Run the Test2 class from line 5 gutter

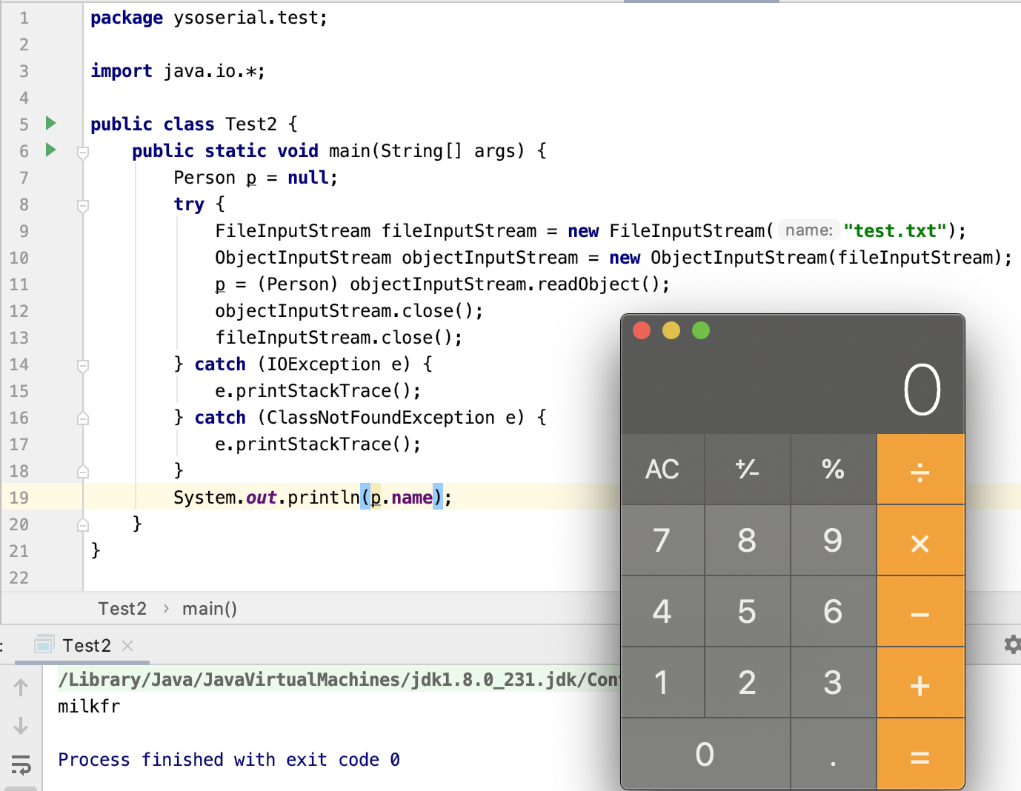(x=50, y=123)
